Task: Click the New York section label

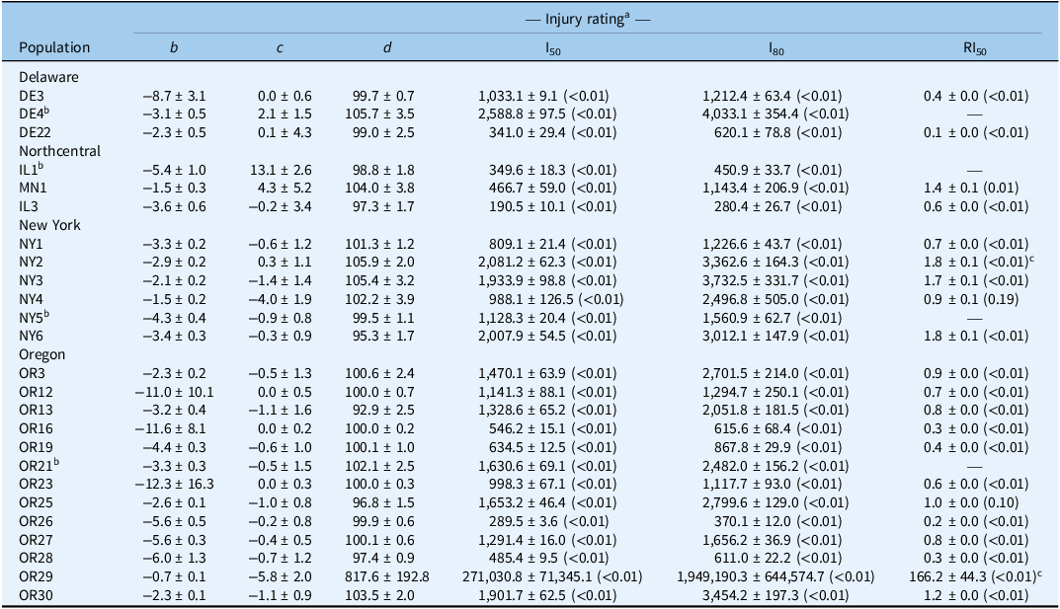Action: coord(49,225)
